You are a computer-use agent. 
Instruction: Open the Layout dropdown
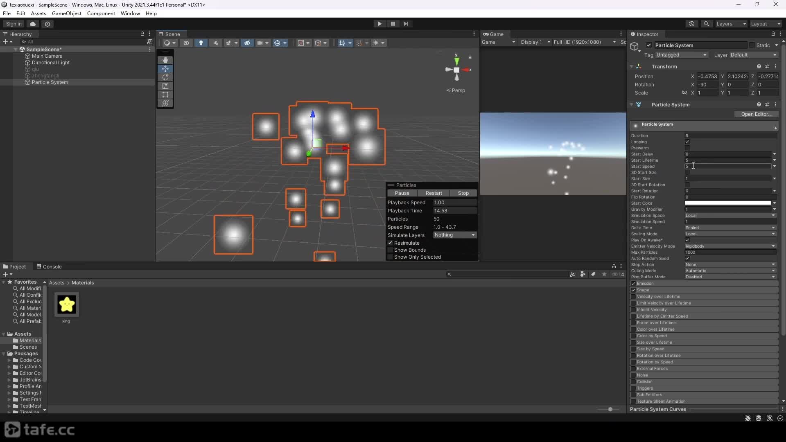(766, 24)
